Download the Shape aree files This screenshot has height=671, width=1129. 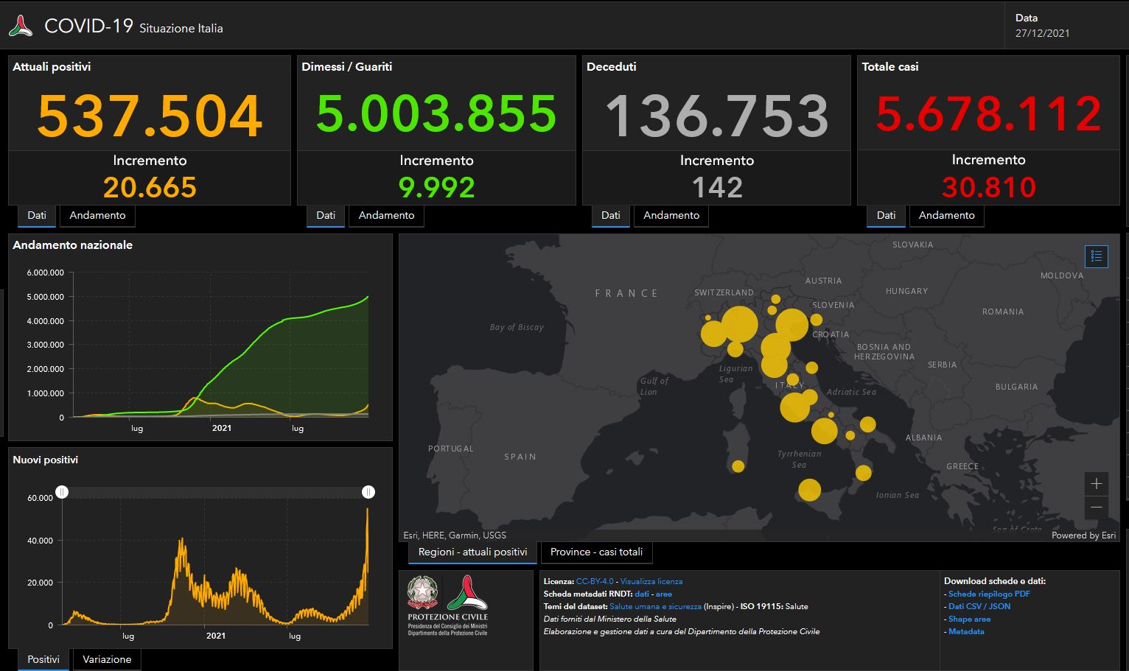click(x=971, y=619)
